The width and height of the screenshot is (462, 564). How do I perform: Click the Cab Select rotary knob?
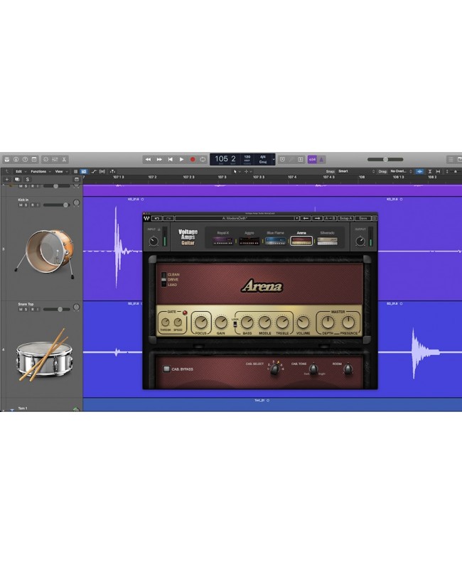click(275, 369)
